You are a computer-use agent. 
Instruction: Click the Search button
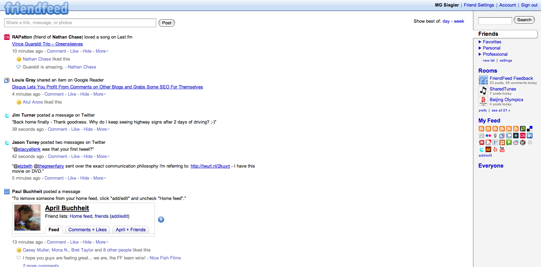[524, 20]
